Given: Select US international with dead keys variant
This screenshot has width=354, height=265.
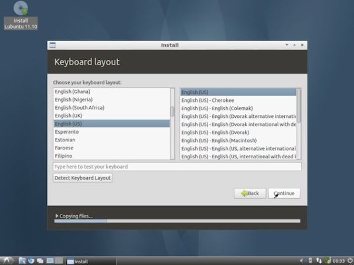Looking at the screenshot, I should (x=239, y=157).
